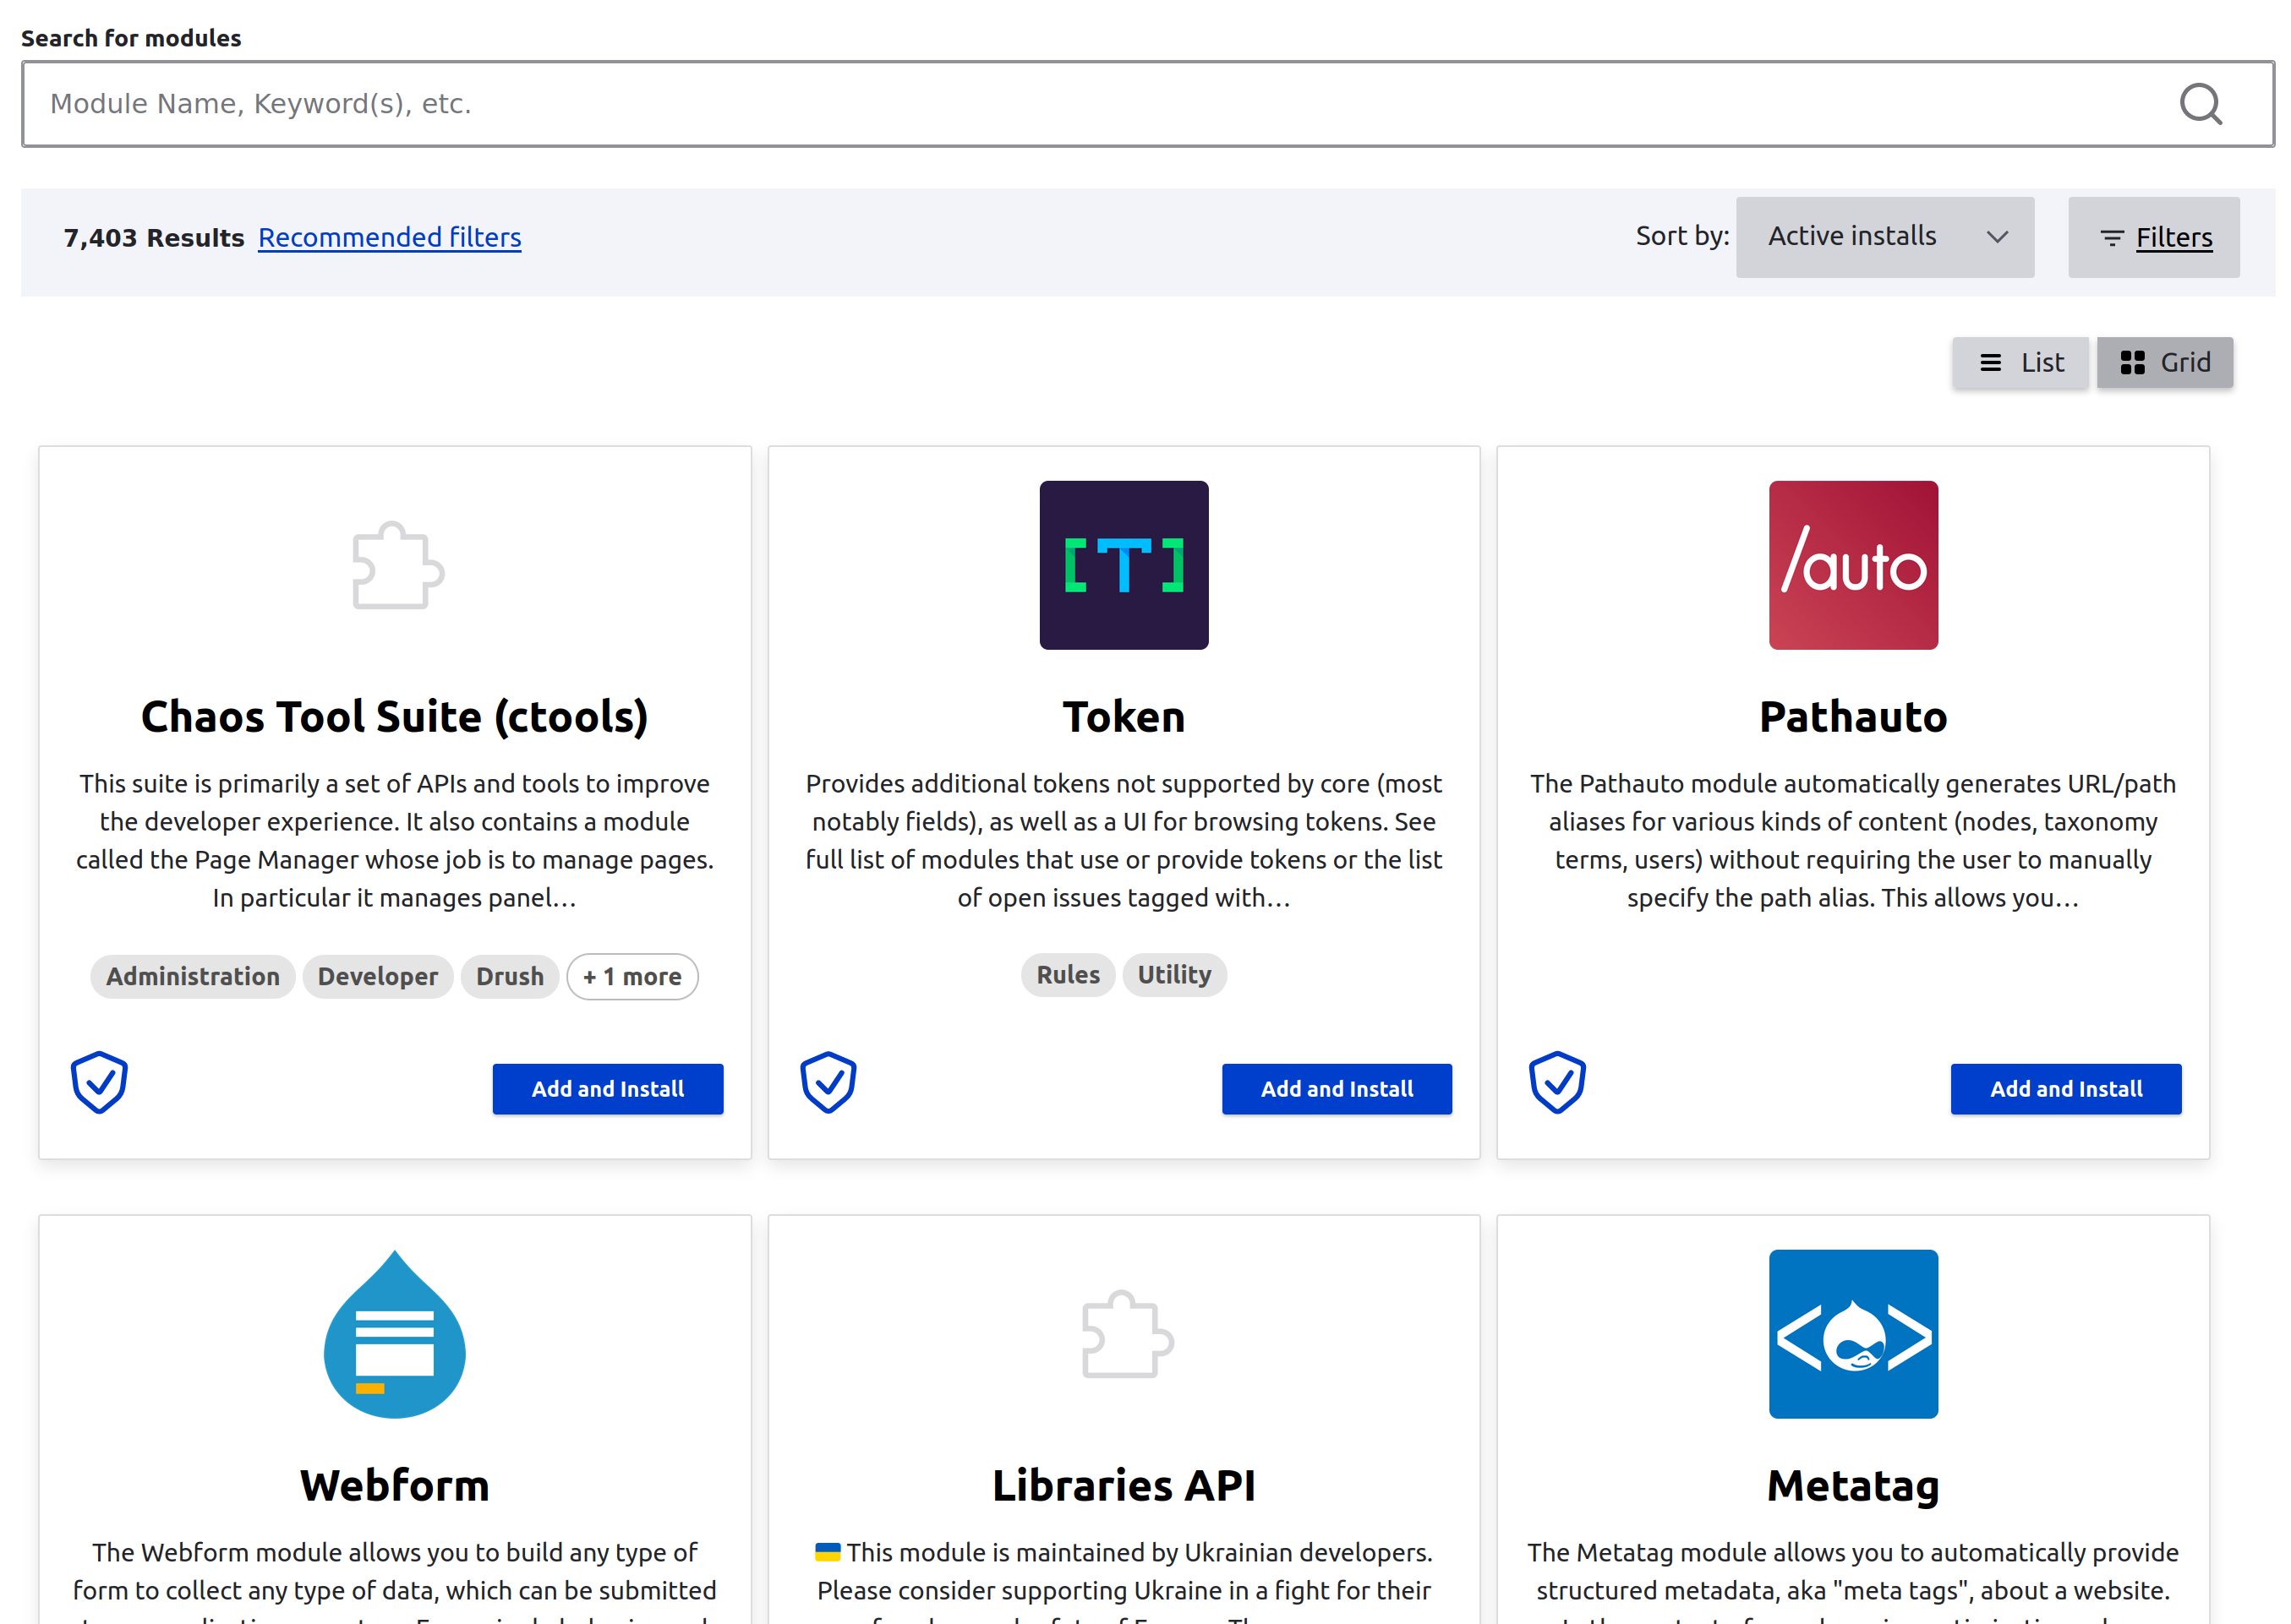Open Recommended filters link
Screen dimensions: 2291x1624
click(x=389, y=237)
